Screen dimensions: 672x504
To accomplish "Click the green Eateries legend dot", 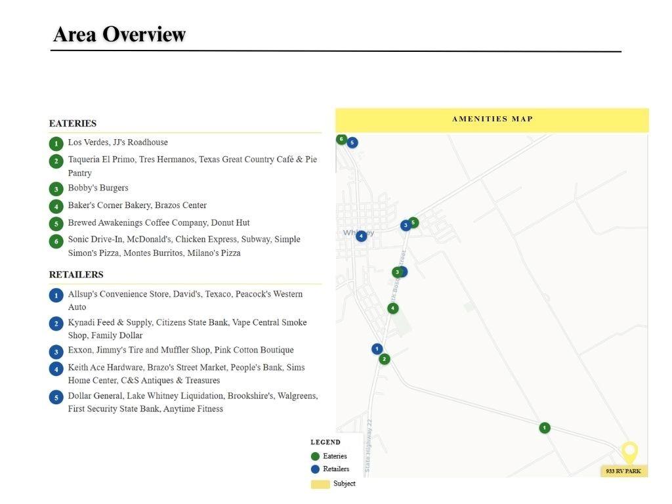I will 316,457.
